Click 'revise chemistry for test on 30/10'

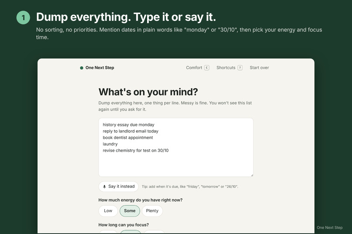[x=135, y=151]
